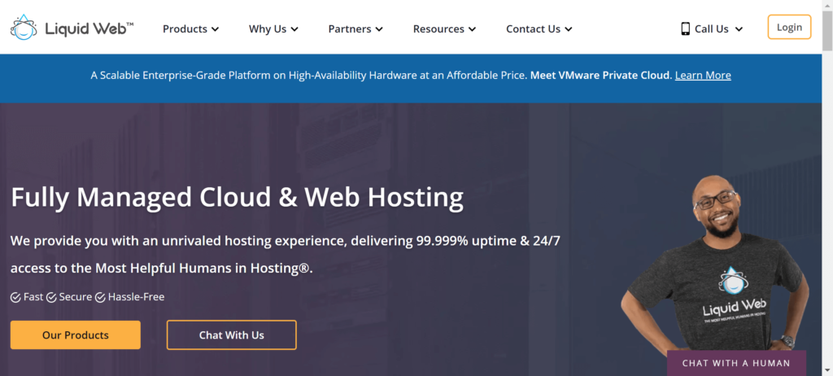Click the Liquid Web wordmark text in the header
This screenshot has height=376, width=833.
pos(89,28)
